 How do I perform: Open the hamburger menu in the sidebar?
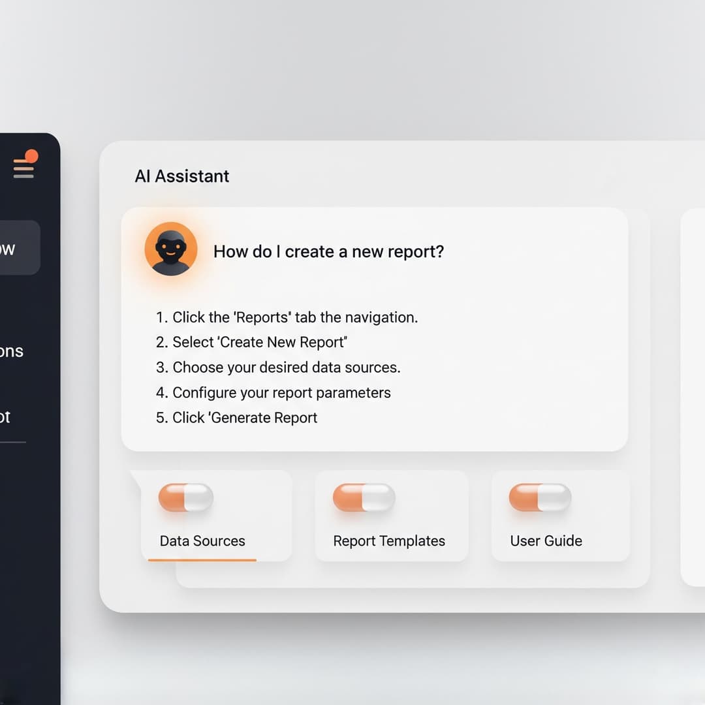(x=23, y=168)
